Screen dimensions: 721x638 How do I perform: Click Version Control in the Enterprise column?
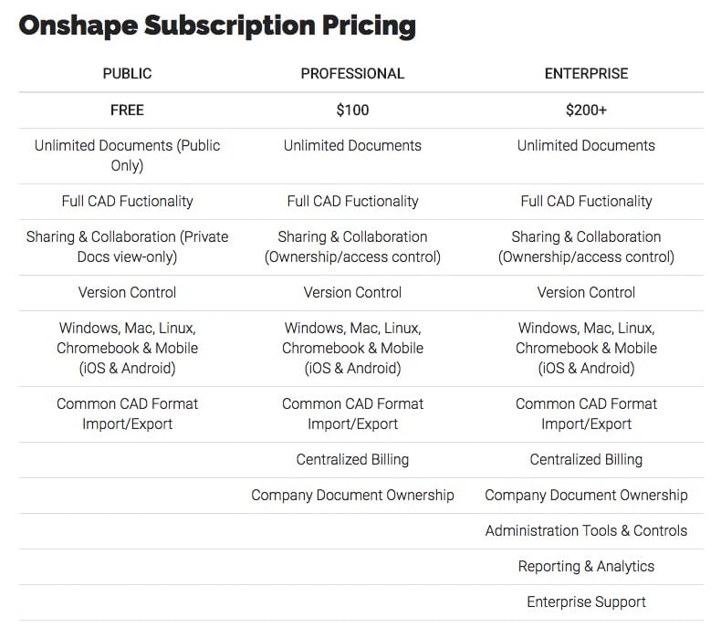pos(586,292)
